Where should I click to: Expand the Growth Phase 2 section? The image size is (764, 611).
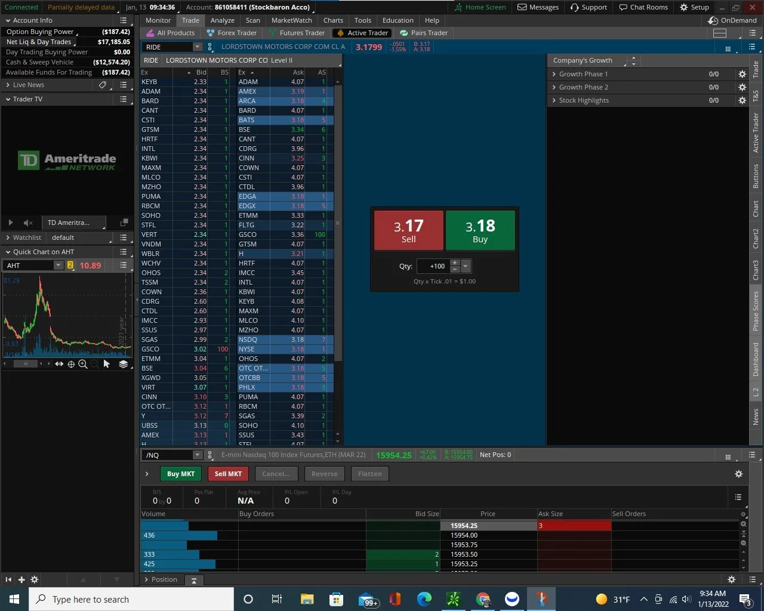tap(554, 87)
